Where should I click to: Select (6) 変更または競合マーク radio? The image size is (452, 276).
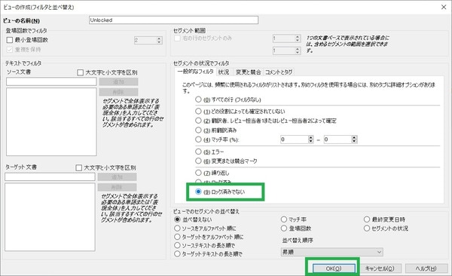[x=198, y=161]
